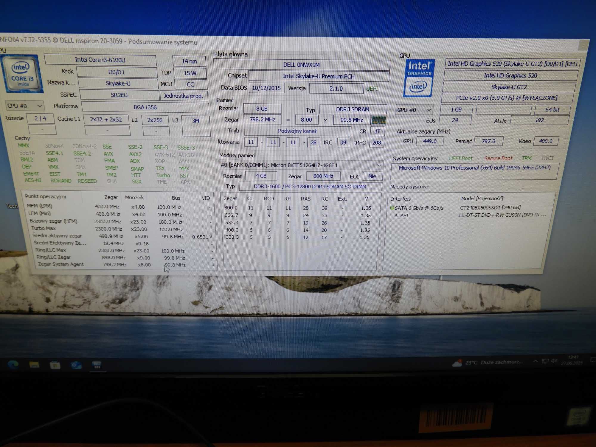
Task: Click the Intel Graphics logo
Action: pos(419,78)
